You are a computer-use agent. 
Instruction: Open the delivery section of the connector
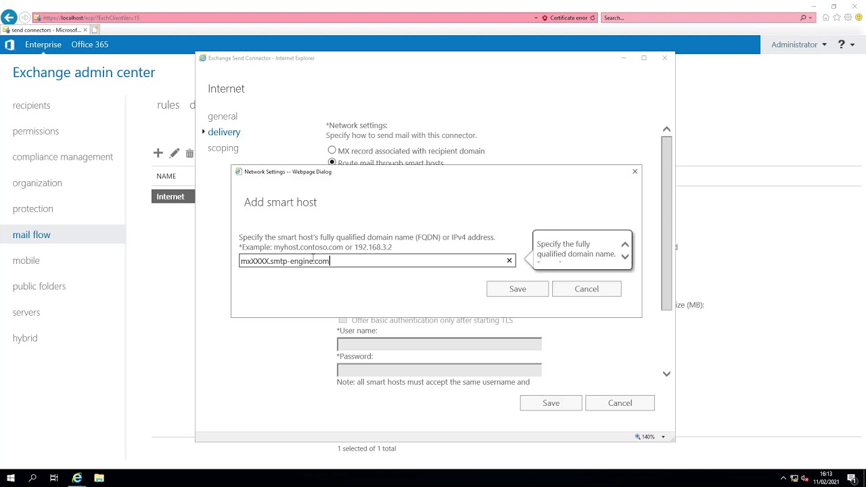tap(224, 132)
